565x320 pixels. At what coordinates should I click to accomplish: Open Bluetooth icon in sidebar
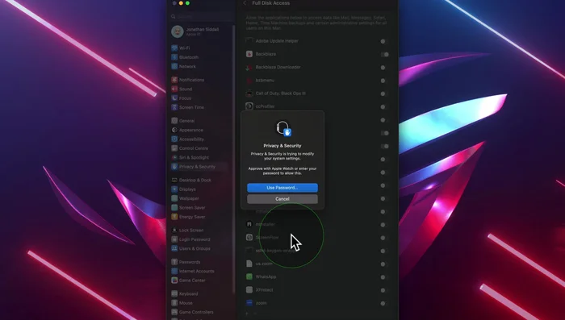[x=174, y=57]
